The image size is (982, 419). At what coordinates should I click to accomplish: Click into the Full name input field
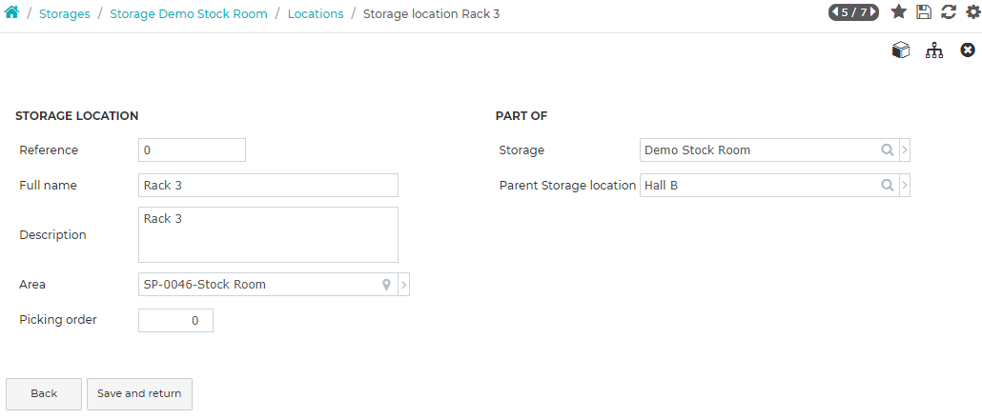point(268,185)
